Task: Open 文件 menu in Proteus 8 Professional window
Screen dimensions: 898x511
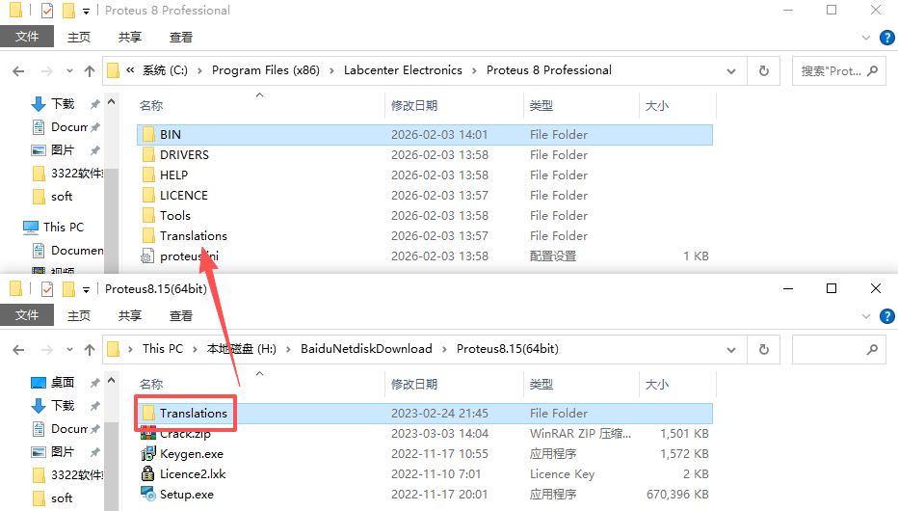Action: click(27, 37)
